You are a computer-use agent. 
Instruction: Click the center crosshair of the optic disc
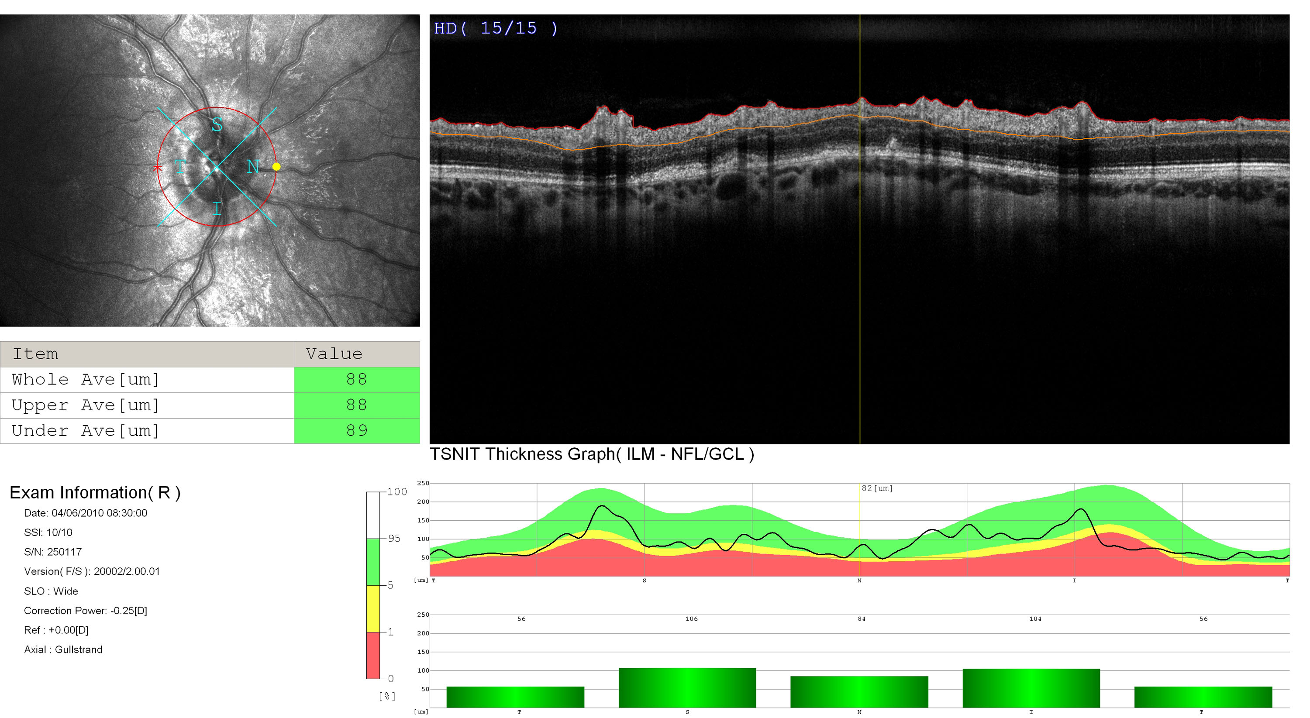click(x=217, y=167)
